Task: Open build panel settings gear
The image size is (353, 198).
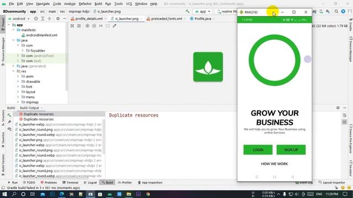Action: point(338,108)
